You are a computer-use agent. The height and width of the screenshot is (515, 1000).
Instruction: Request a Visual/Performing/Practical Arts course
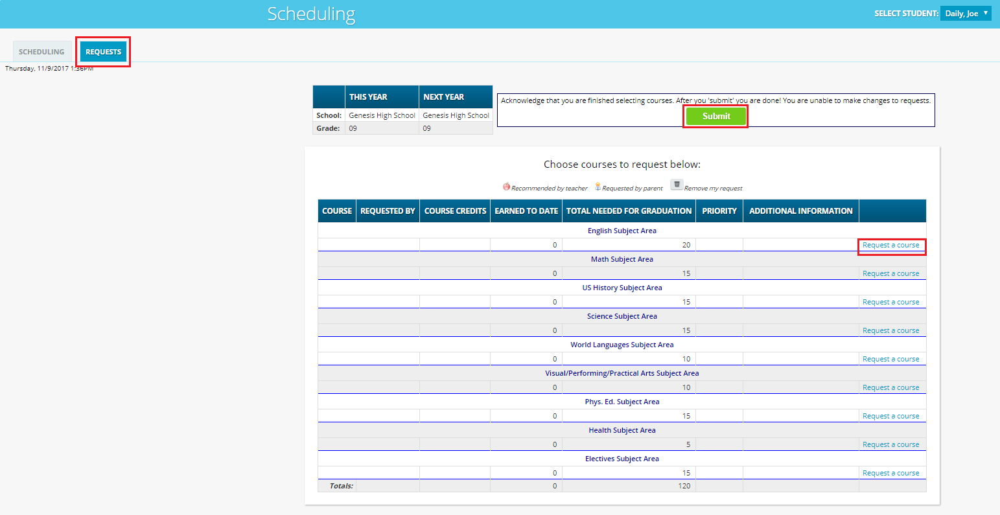tap(891, 387)
